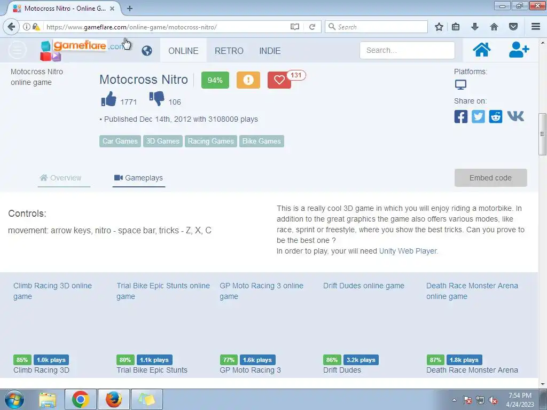
Task: Open Drift Dudes online game link
Action: [363, 286]
